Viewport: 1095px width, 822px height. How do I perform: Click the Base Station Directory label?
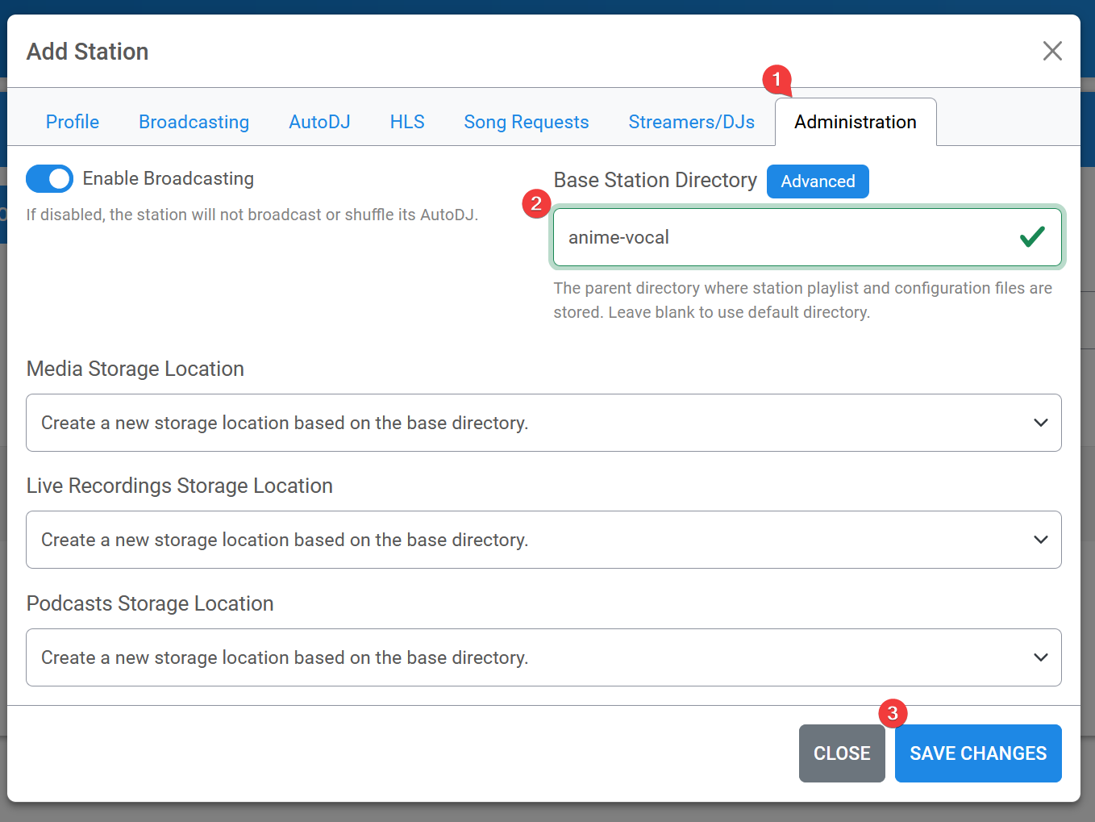(656, 180)
